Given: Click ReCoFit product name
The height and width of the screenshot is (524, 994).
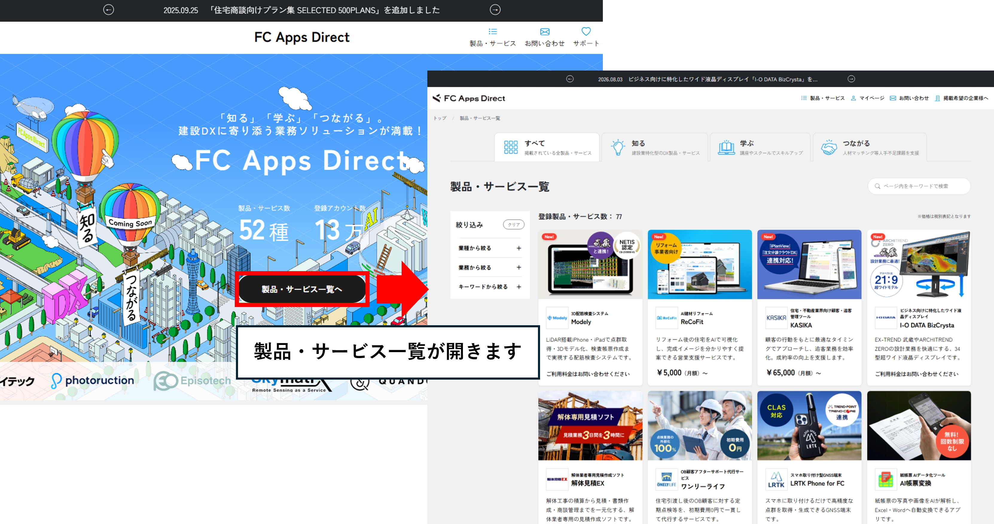Looking at the screenshot, I should click(x=692, y=322).
